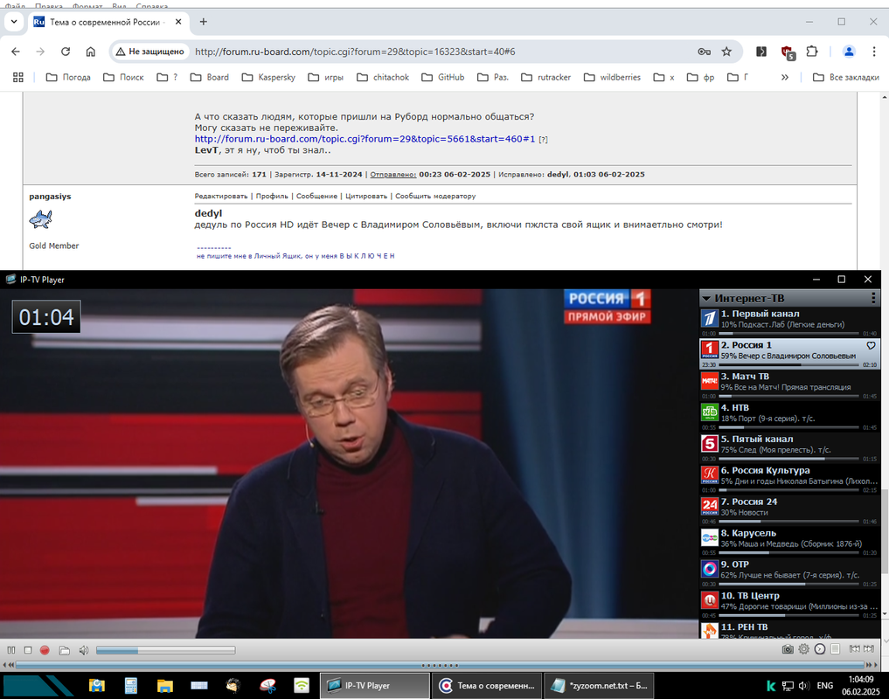
Task: Switch to next channel in player
Action: pos(869,649)
